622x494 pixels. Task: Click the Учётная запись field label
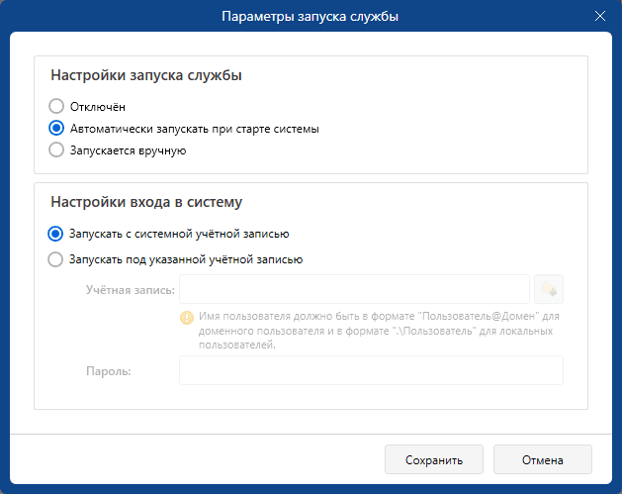[x=130, y=289]
